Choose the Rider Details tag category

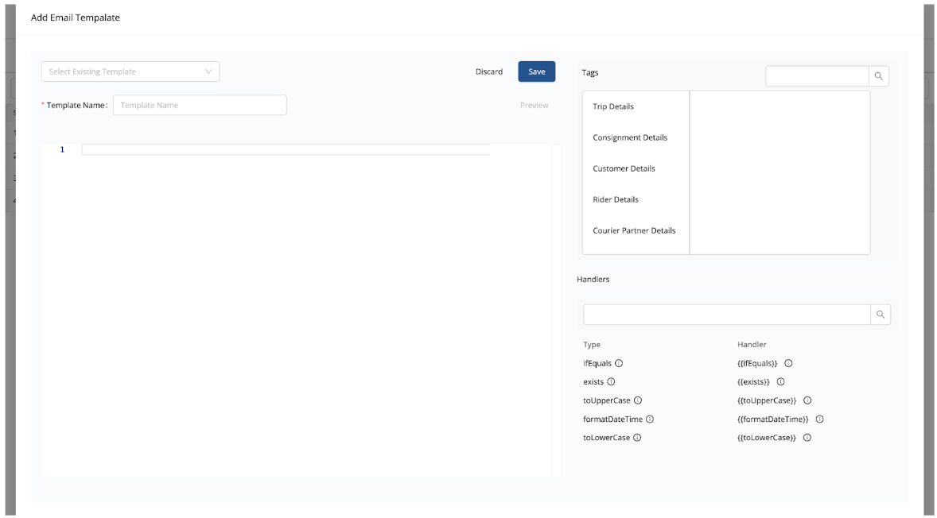pyautogui.click(x=616, y=199)
